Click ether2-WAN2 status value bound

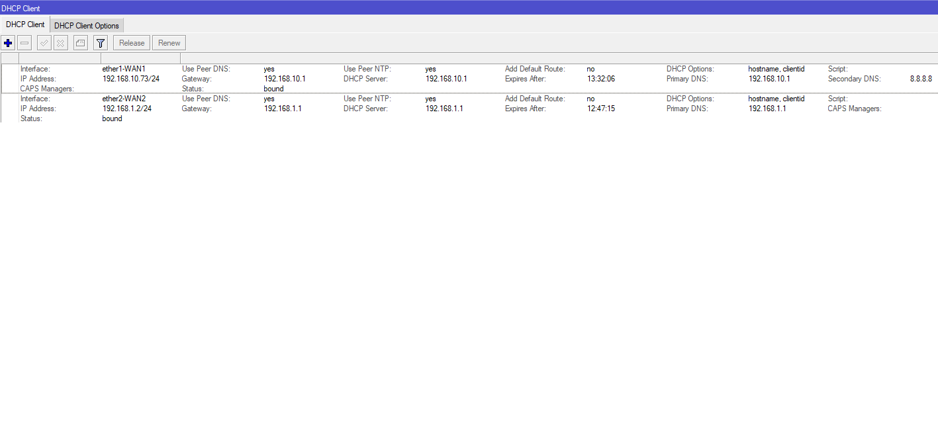112,119
